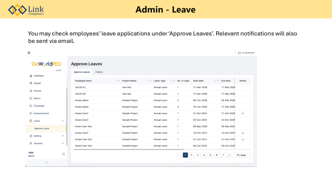Expand the Account menu section
332x186 pixels.
click(63, 143)
